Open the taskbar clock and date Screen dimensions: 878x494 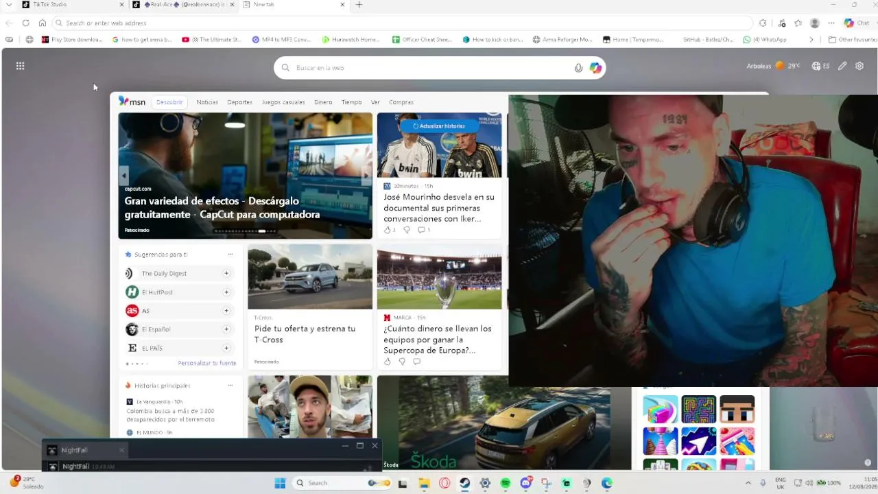click(x=864, y=483)
